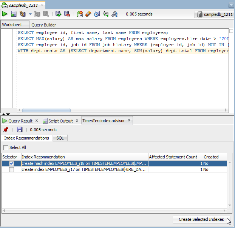Close the Script Output tab

pos(77,121)
